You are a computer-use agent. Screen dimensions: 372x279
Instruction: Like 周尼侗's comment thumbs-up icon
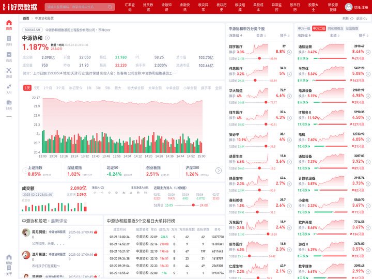pos(96,232)
